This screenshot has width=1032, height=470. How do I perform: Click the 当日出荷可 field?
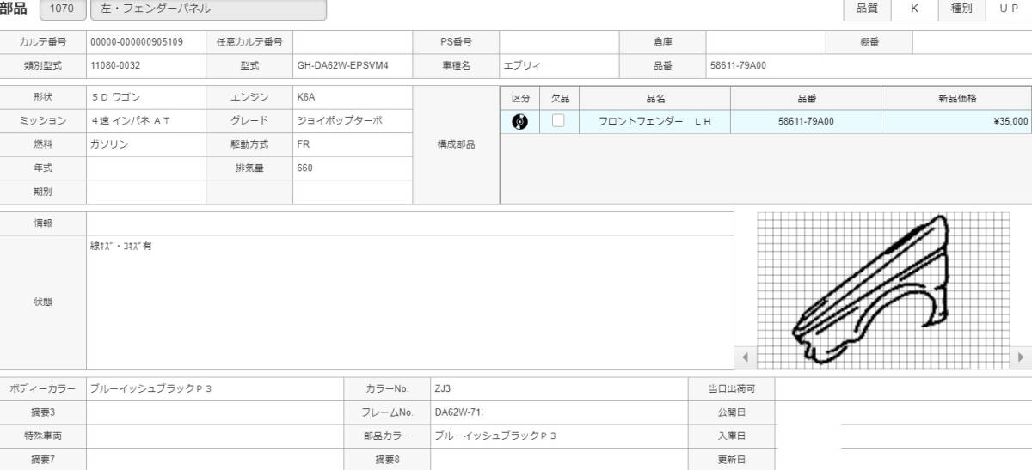tap(903, 388)
